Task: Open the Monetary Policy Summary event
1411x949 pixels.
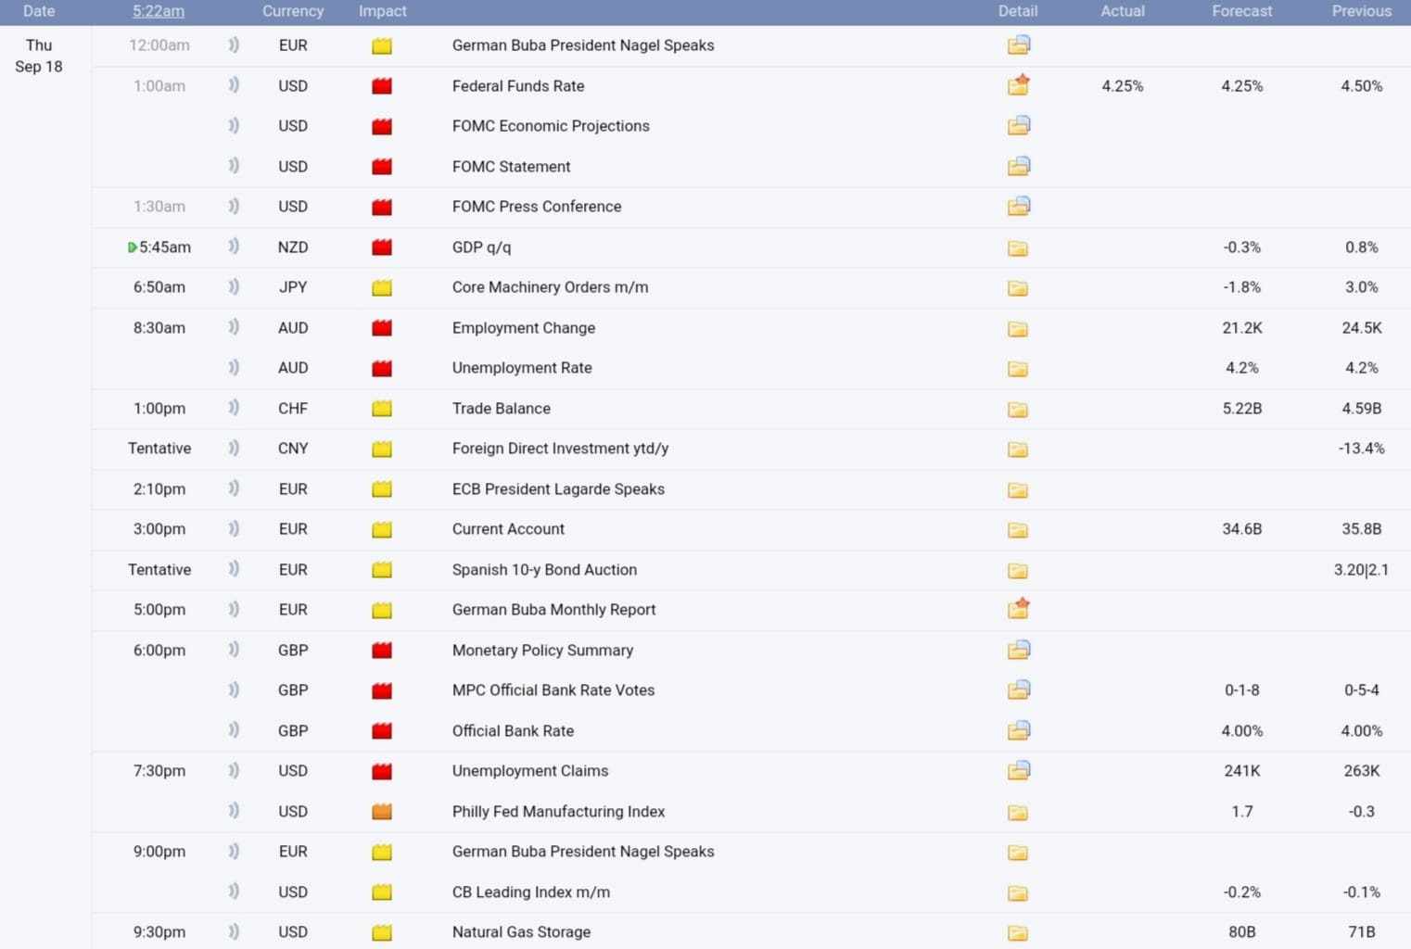Action: [x=542, y=651]
